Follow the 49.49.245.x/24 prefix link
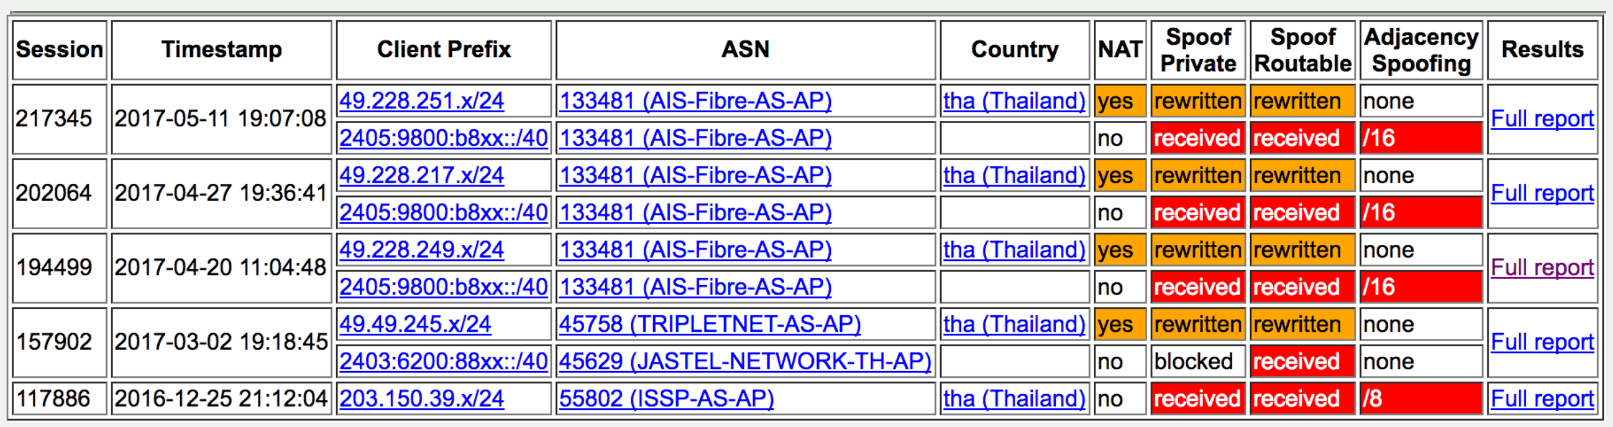Image resolution: width=1613 pixels, height=427 pixels. tap(414, 325)
